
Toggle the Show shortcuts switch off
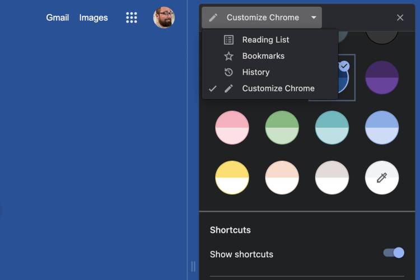coord(394,253)
